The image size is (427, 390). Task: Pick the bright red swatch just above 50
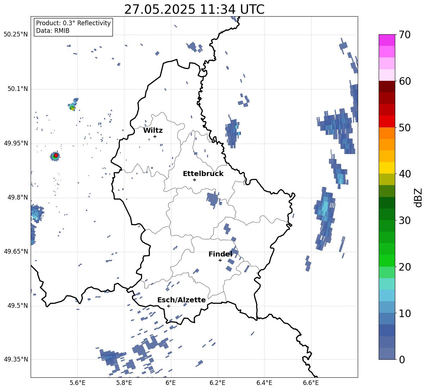(387, 122)
